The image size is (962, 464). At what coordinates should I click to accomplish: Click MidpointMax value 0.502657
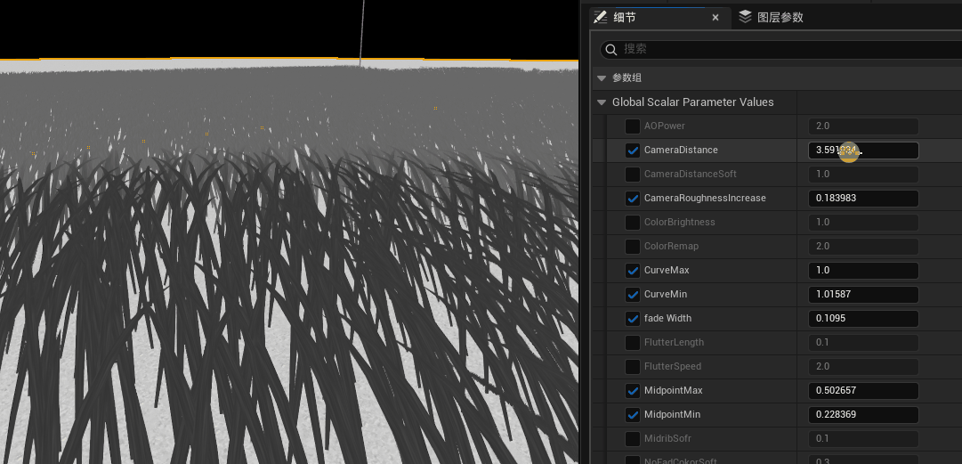(863, 391)
